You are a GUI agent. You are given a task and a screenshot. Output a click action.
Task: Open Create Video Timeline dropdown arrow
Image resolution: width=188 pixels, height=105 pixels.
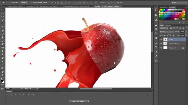tap(88, 101)
